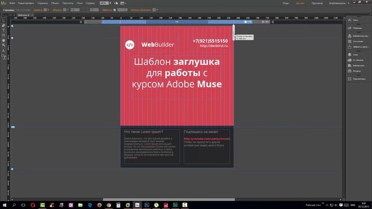Screen dimensions: 372x209
Task: Open Calculator from the taskbar
Action: pos(118,205)
